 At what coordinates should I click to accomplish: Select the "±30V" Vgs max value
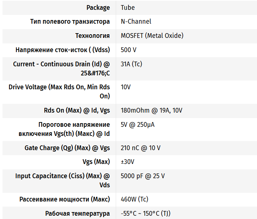[128, 162]
